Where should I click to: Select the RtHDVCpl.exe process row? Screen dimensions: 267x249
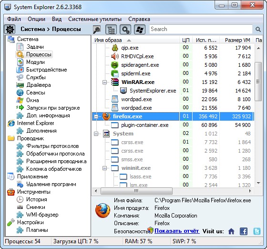[x=173, y=56]
